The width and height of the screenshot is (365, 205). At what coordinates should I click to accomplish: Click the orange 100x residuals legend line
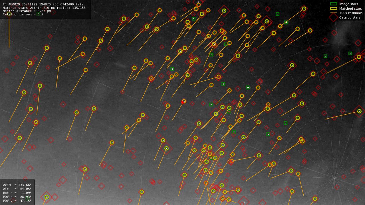tap(334, 13)
